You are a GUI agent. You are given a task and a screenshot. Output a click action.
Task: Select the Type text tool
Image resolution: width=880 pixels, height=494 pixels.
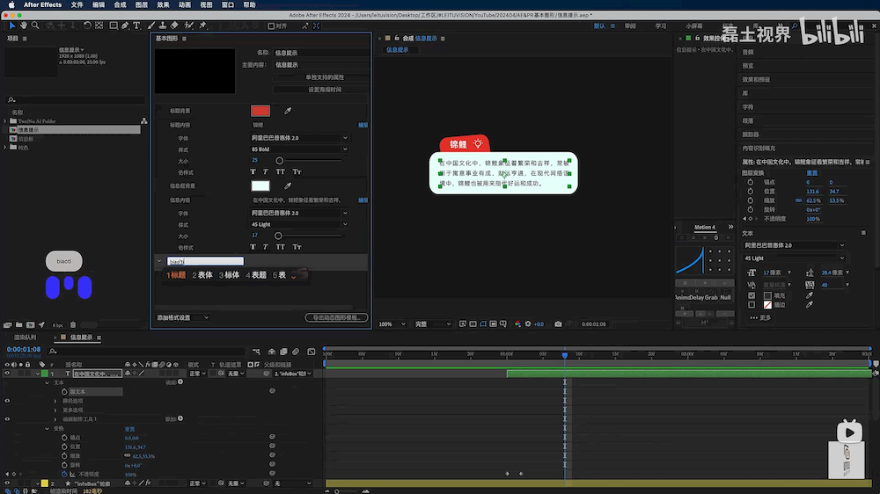point(136,25)
